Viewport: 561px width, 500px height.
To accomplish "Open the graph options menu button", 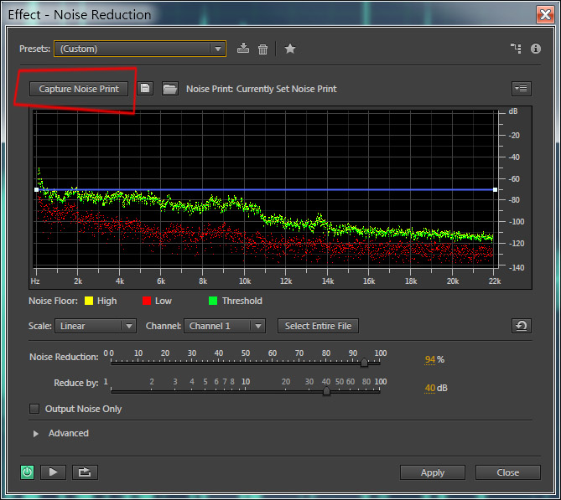I will [x=522, y=88].
